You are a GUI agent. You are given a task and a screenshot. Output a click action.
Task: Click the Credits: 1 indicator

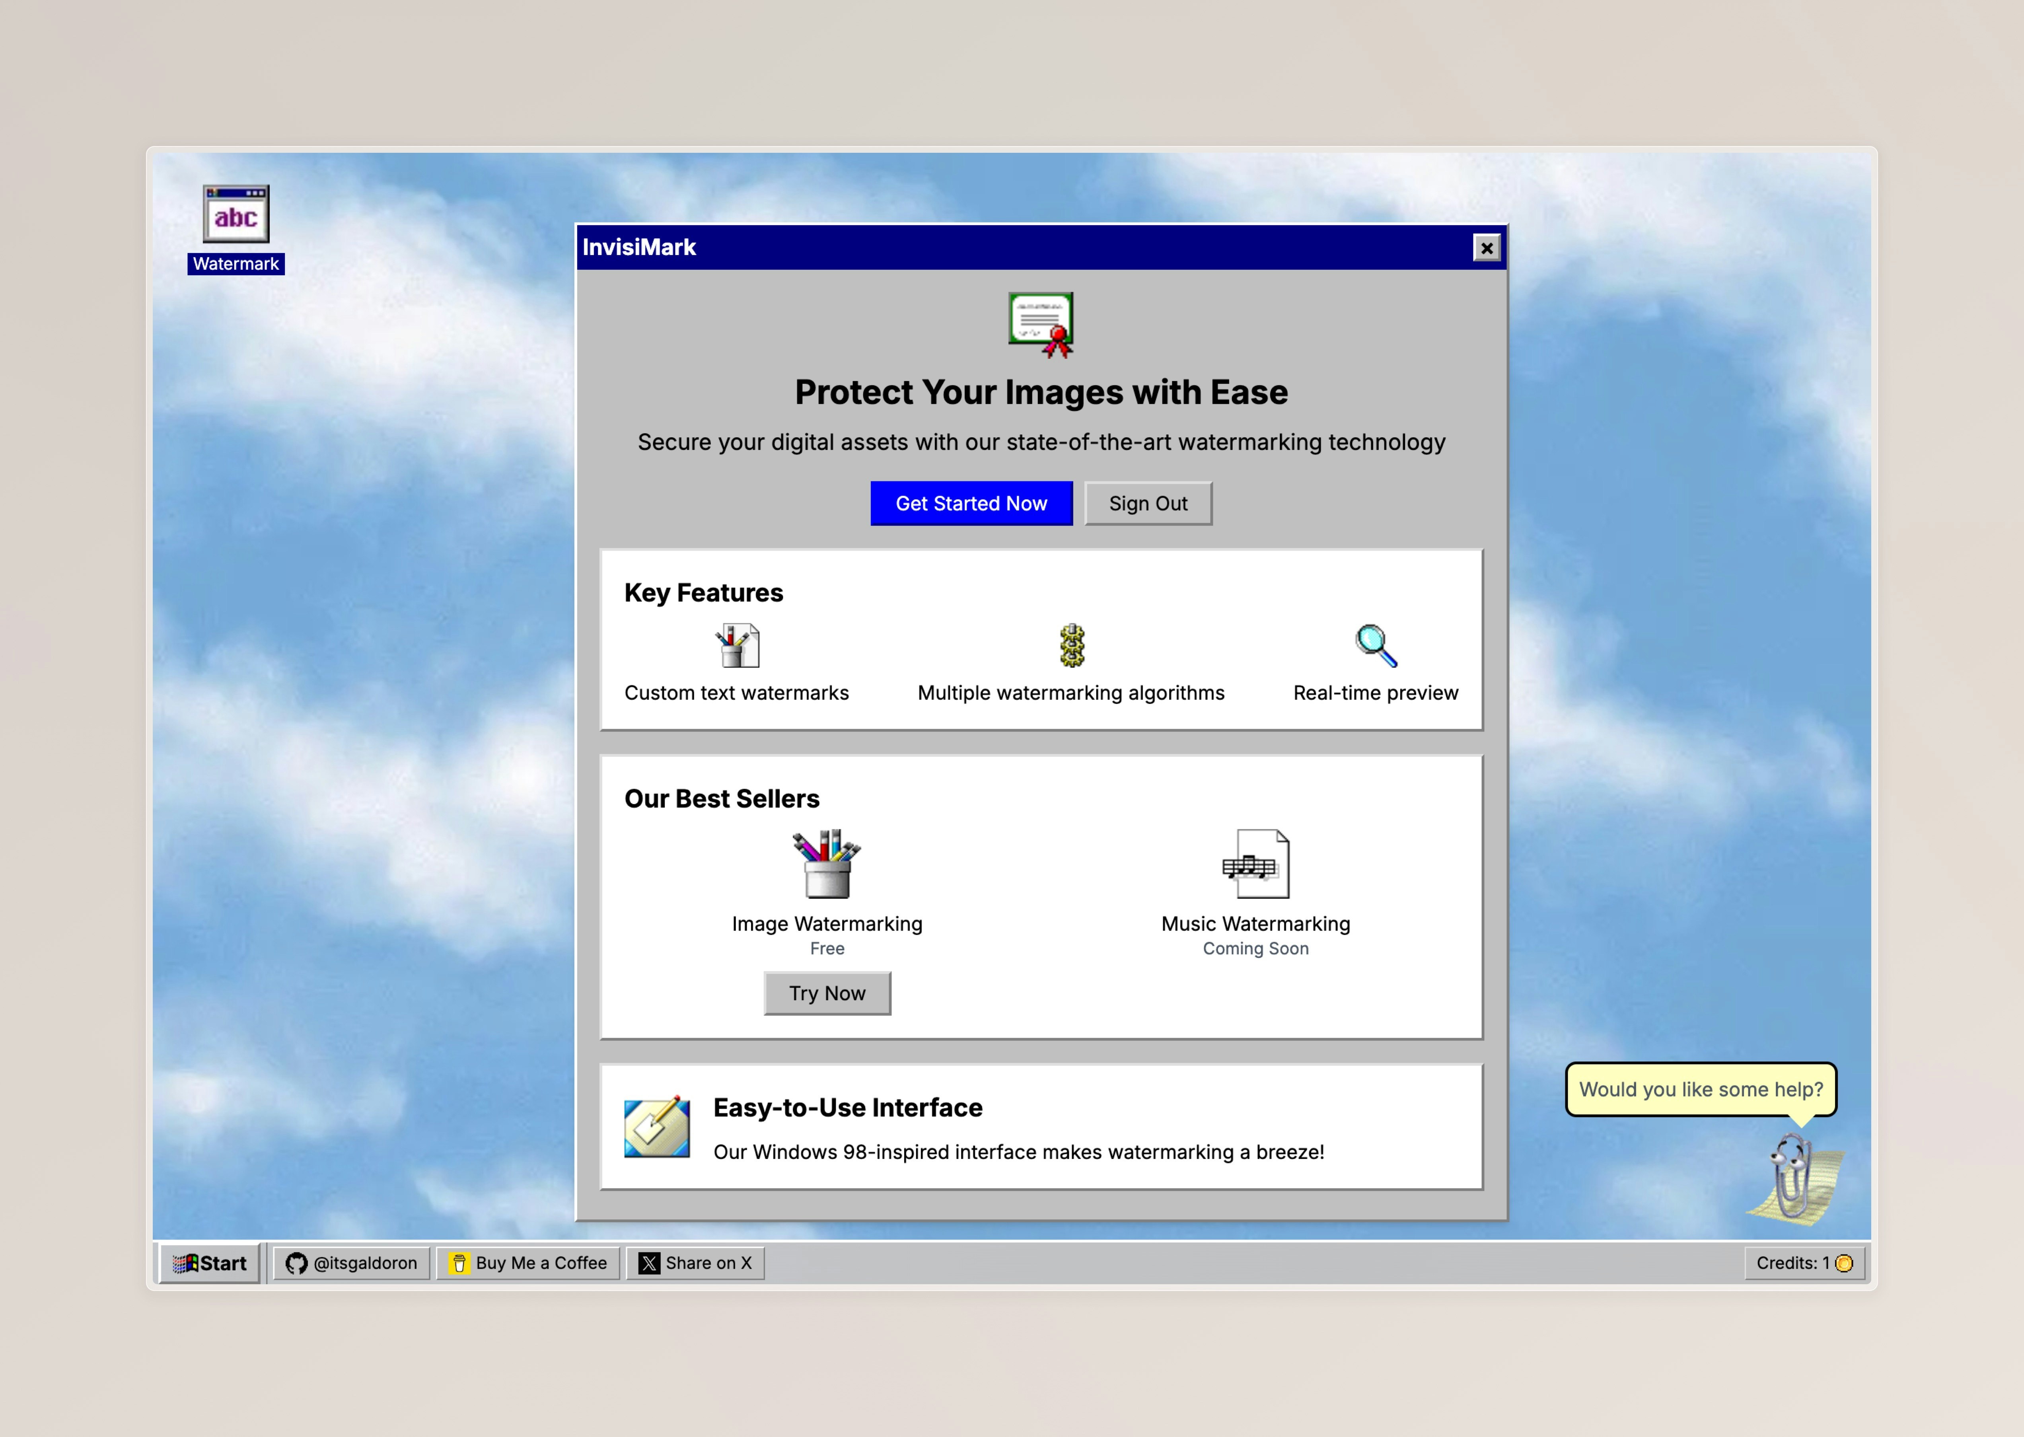tap(1805, 1264)
